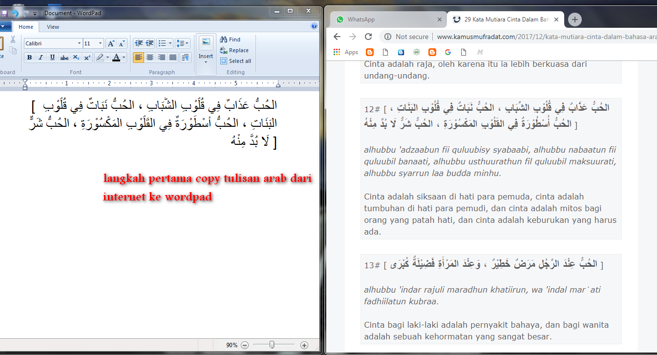Toggle Underline formatting
This screenshot has height=355, width=657.
tap(52, 57)
